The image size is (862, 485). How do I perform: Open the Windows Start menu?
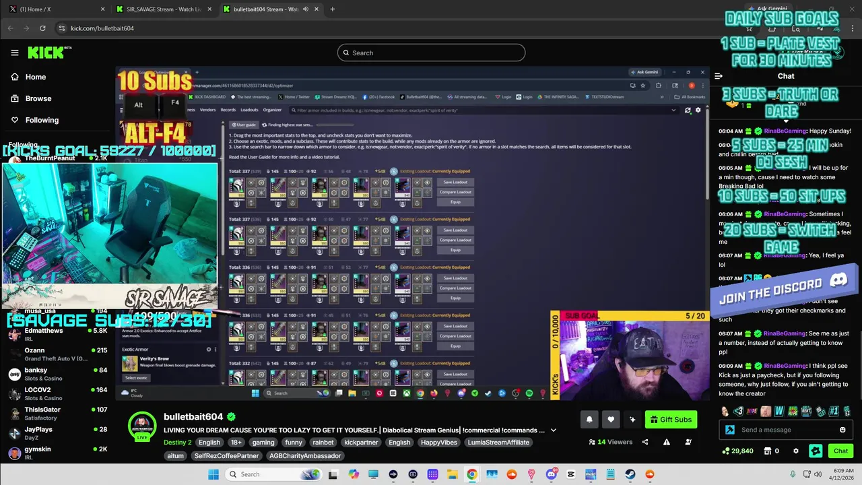213,474
